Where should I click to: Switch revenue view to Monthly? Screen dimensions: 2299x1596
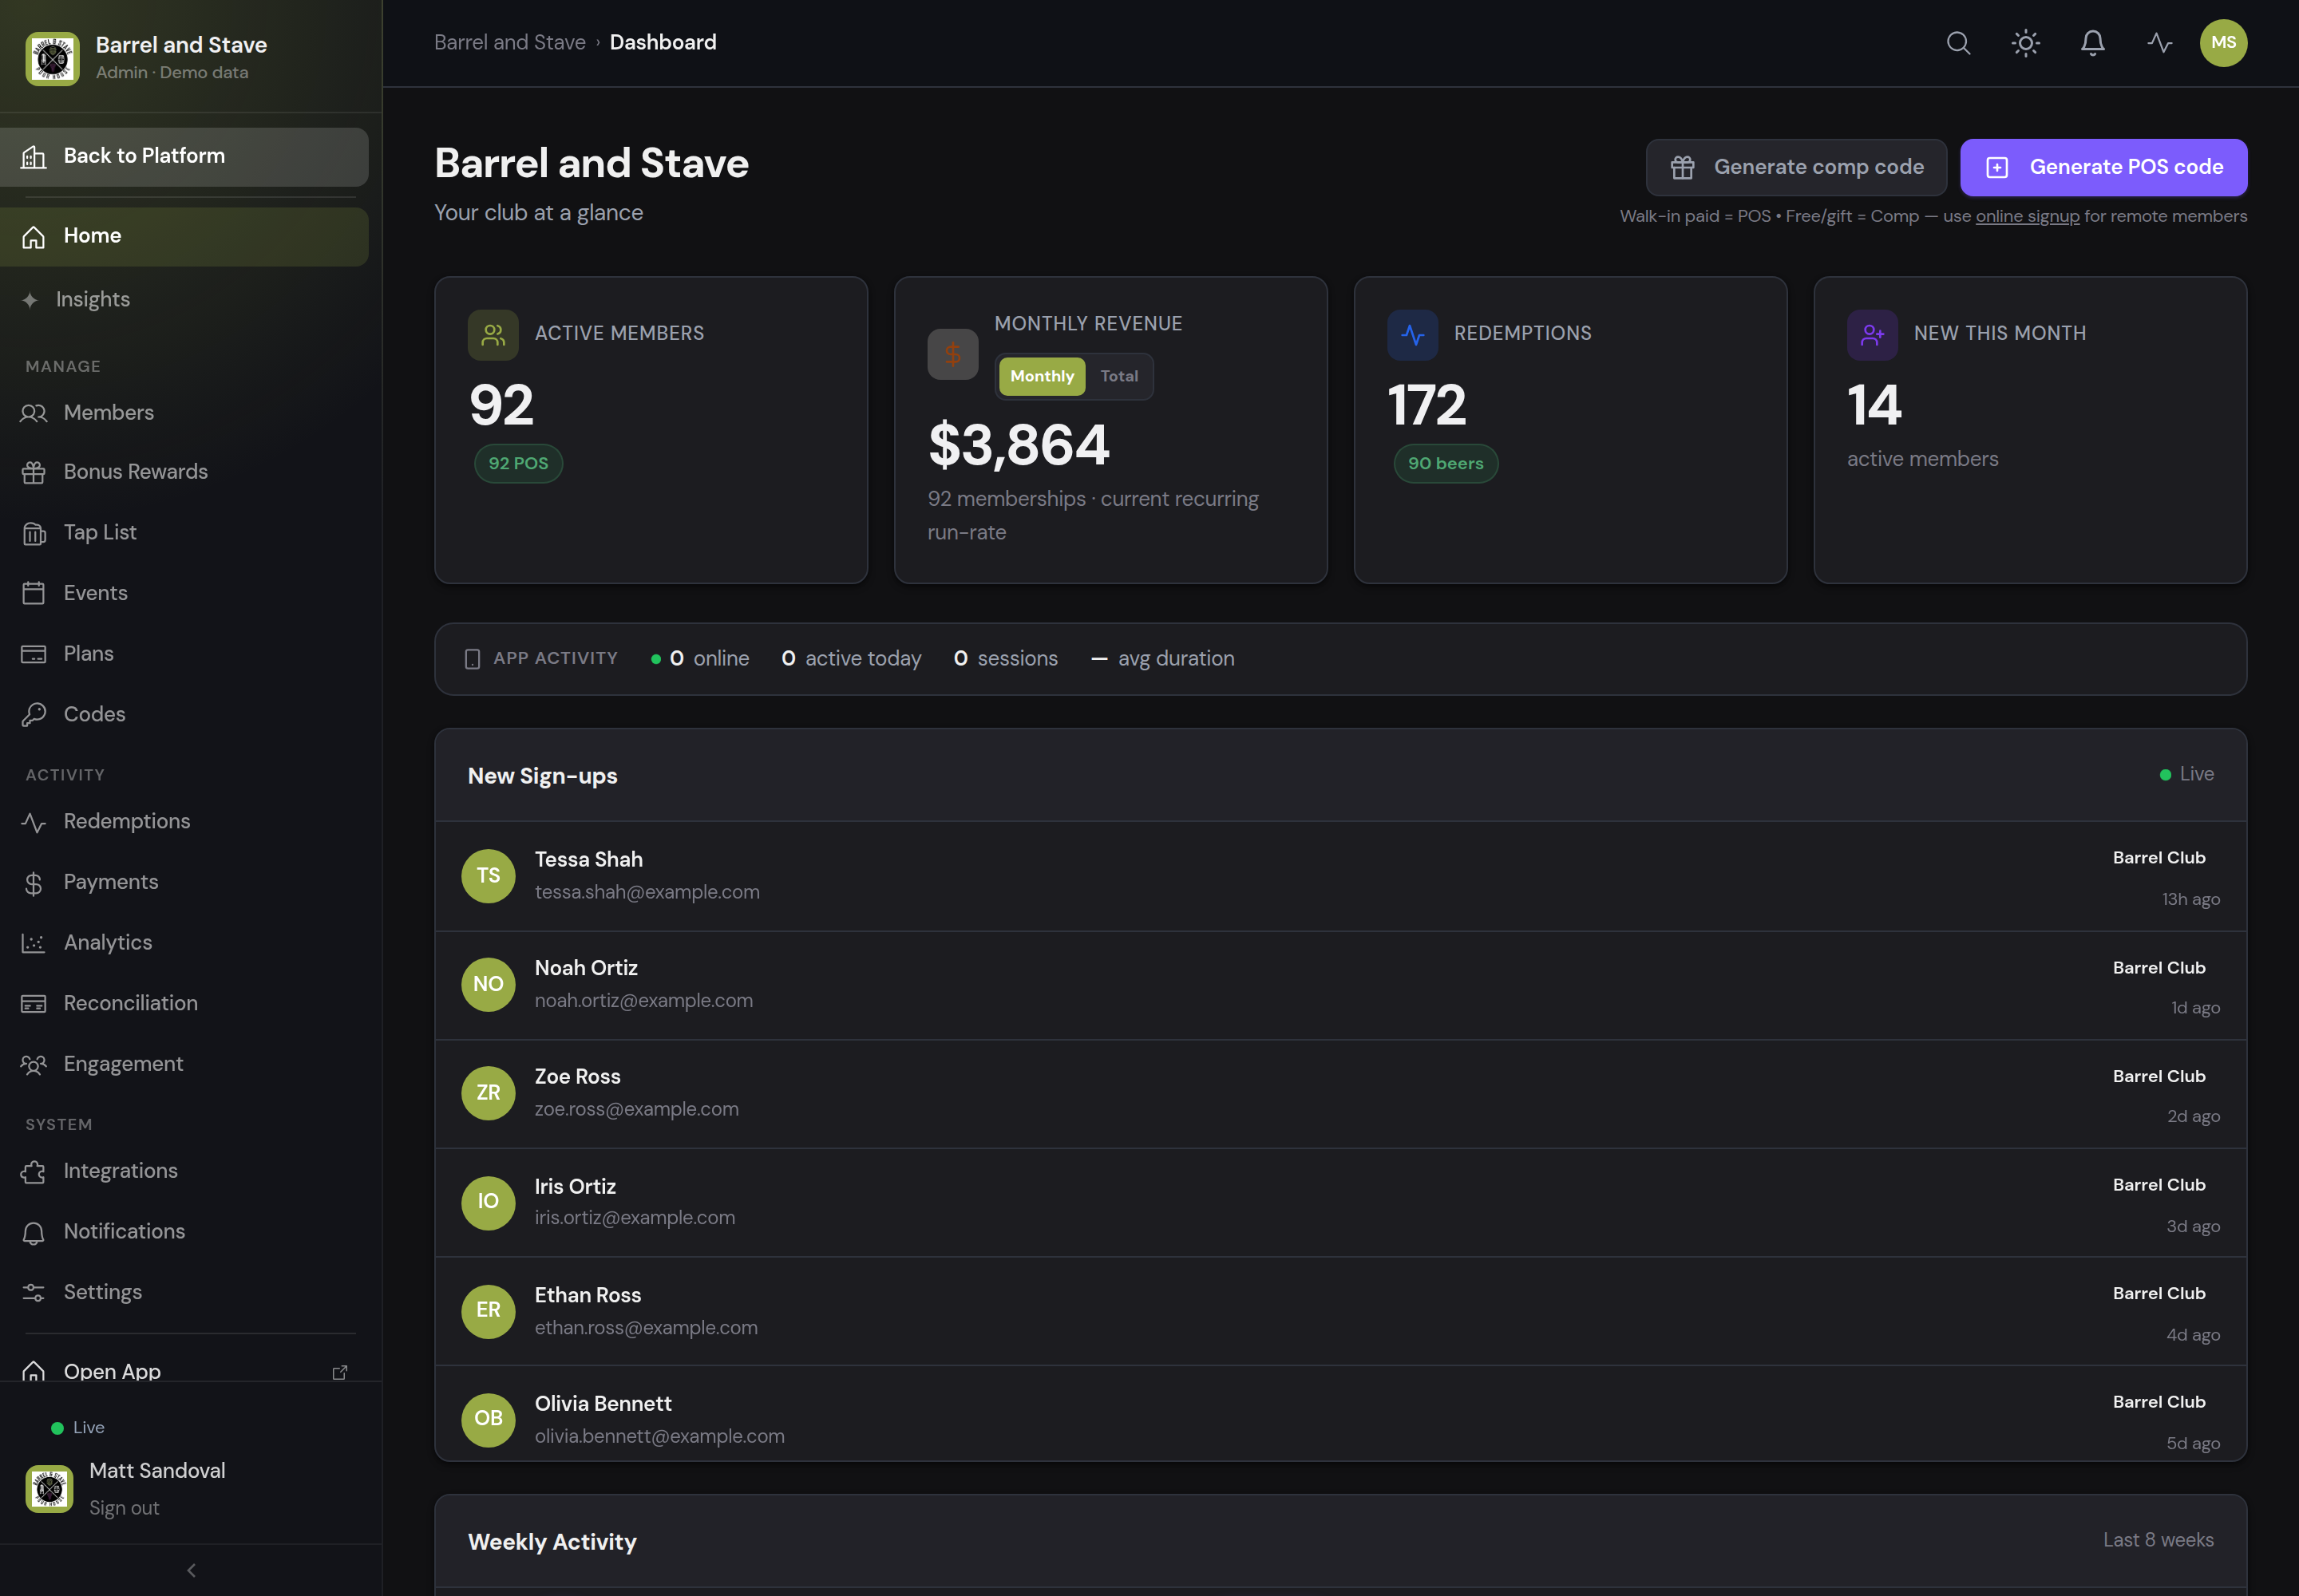(1042, 377)
